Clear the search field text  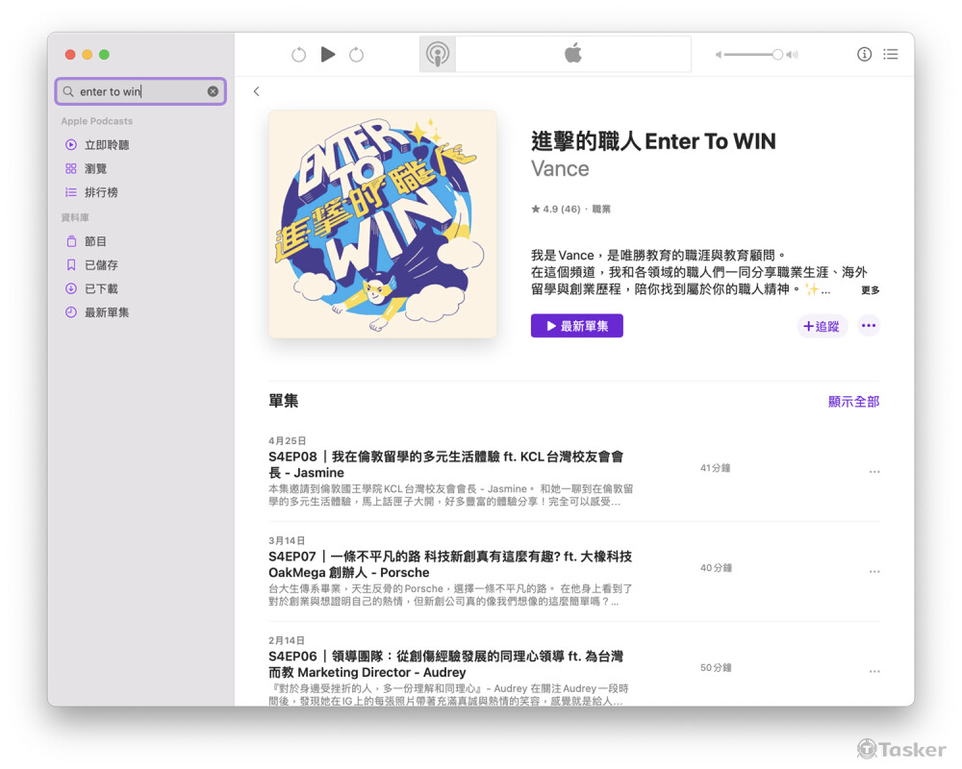pos(213,92)
